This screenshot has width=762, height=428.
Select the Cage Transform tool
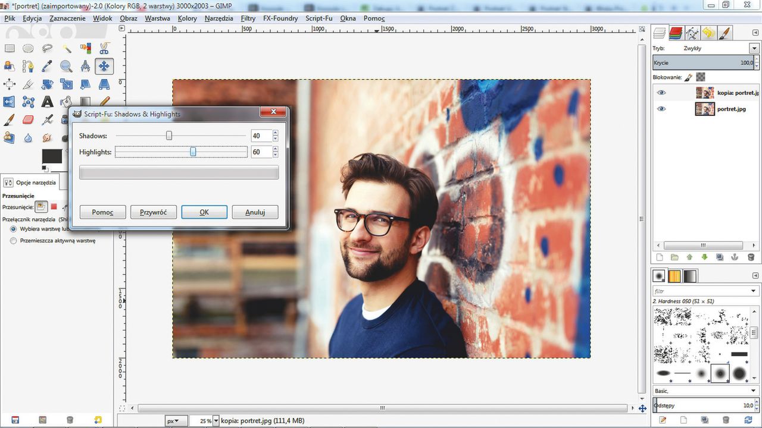point(28,102)
